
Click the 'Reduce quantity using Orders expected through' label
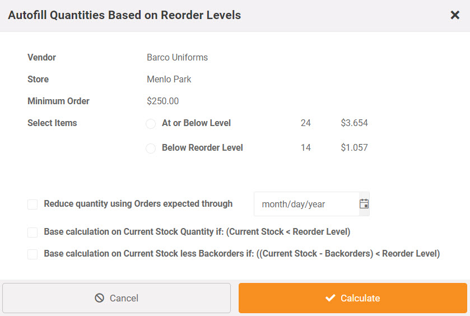[138, 203]
